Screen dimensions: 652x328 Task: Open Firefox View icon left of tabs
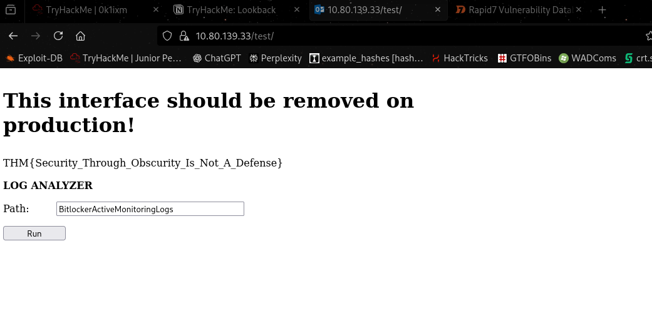(10, 10)
